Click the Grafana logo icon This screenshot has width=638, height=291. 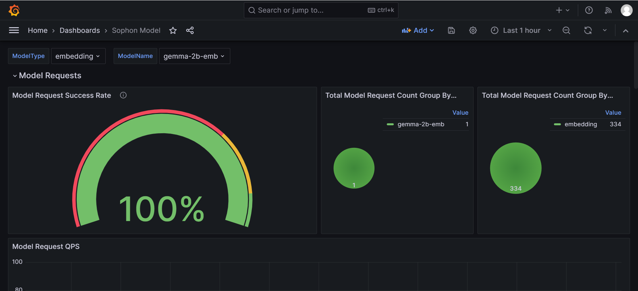pyautogui.click(x=14, y=10)
